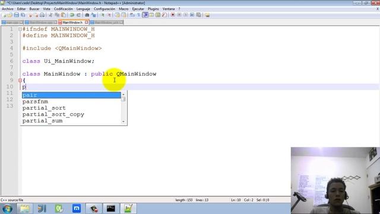
Task: Open the command prompt taskbar icon
Action: click(111, 209)
